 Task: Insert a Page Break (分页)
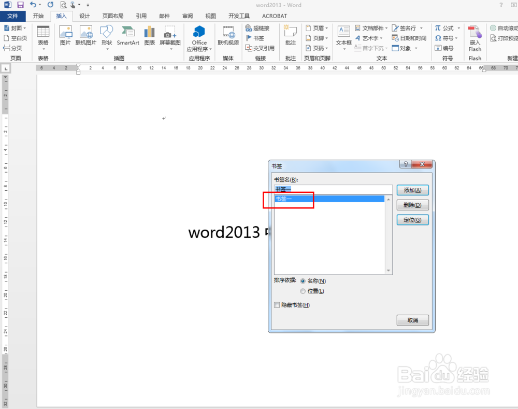click(12, 48)
